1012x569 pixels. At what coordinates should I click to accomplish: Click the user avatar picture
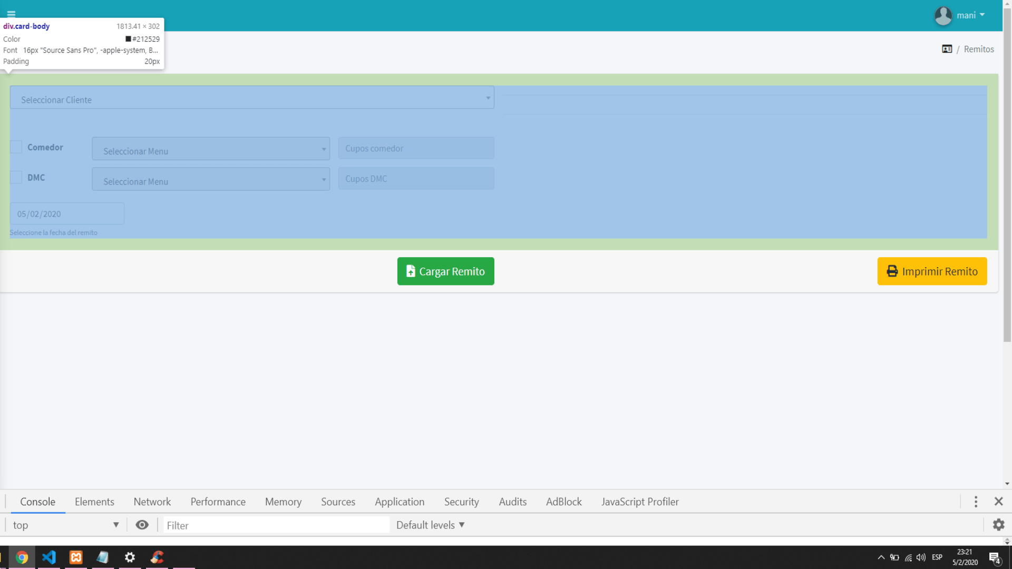tap(943, 15)
